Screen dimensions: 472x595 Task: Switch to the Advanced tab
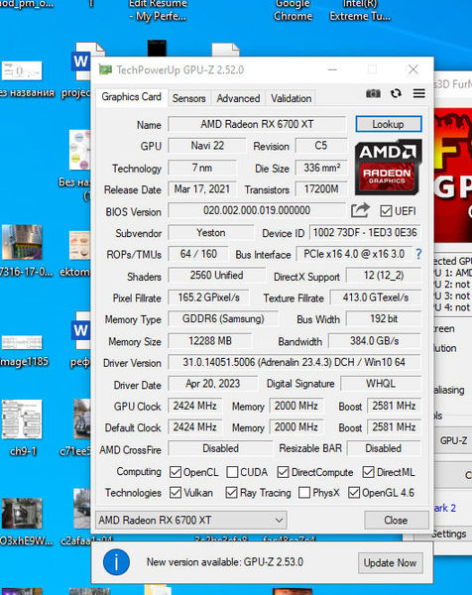[238, 98]
